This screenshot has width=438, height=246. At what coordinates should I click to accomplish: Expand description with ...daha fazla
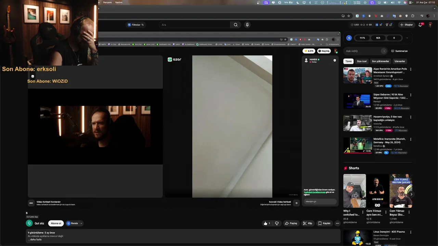pos(35,240)
